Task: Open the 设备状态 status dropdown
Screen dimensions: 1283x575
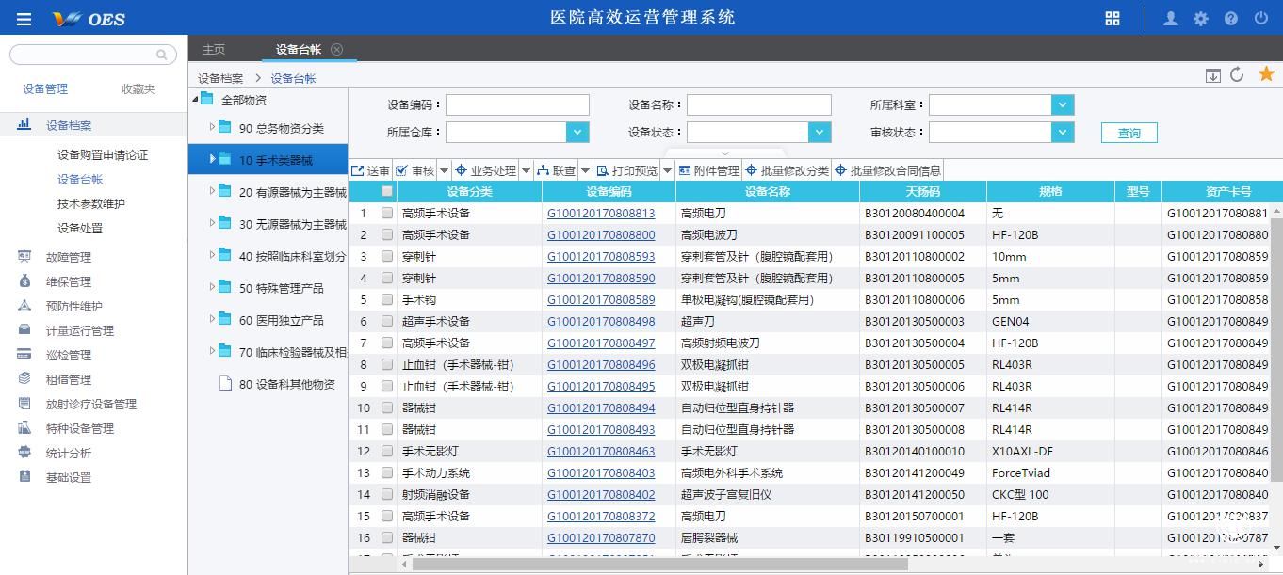Action: coord(818,132)
